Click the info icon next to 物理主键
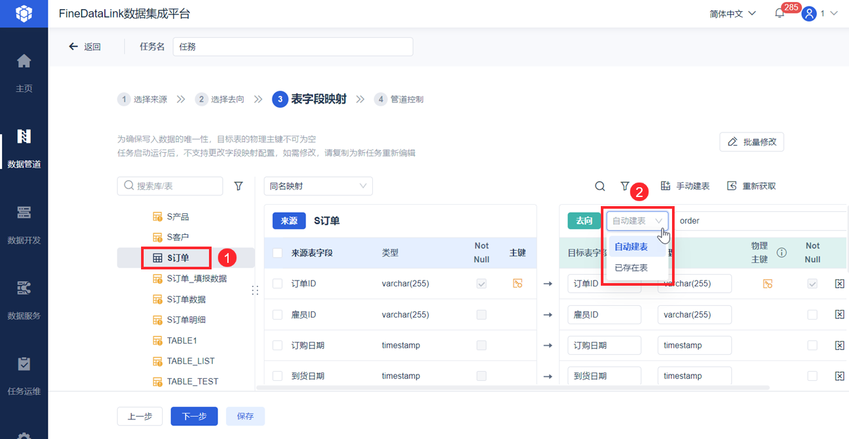The height and width of the screenshot is (439, 849). click(781, 252)
